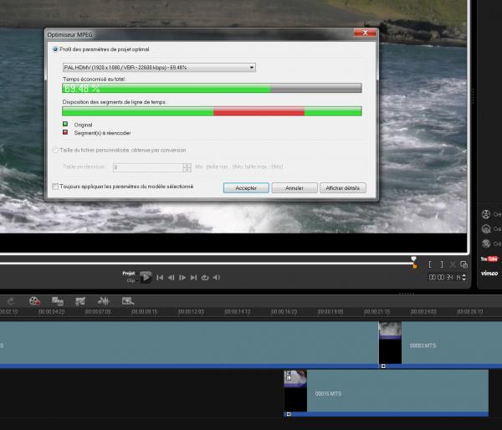Set the mark-out bracket
This screenshot has height=430, width=502.
(x=442, y=264)
